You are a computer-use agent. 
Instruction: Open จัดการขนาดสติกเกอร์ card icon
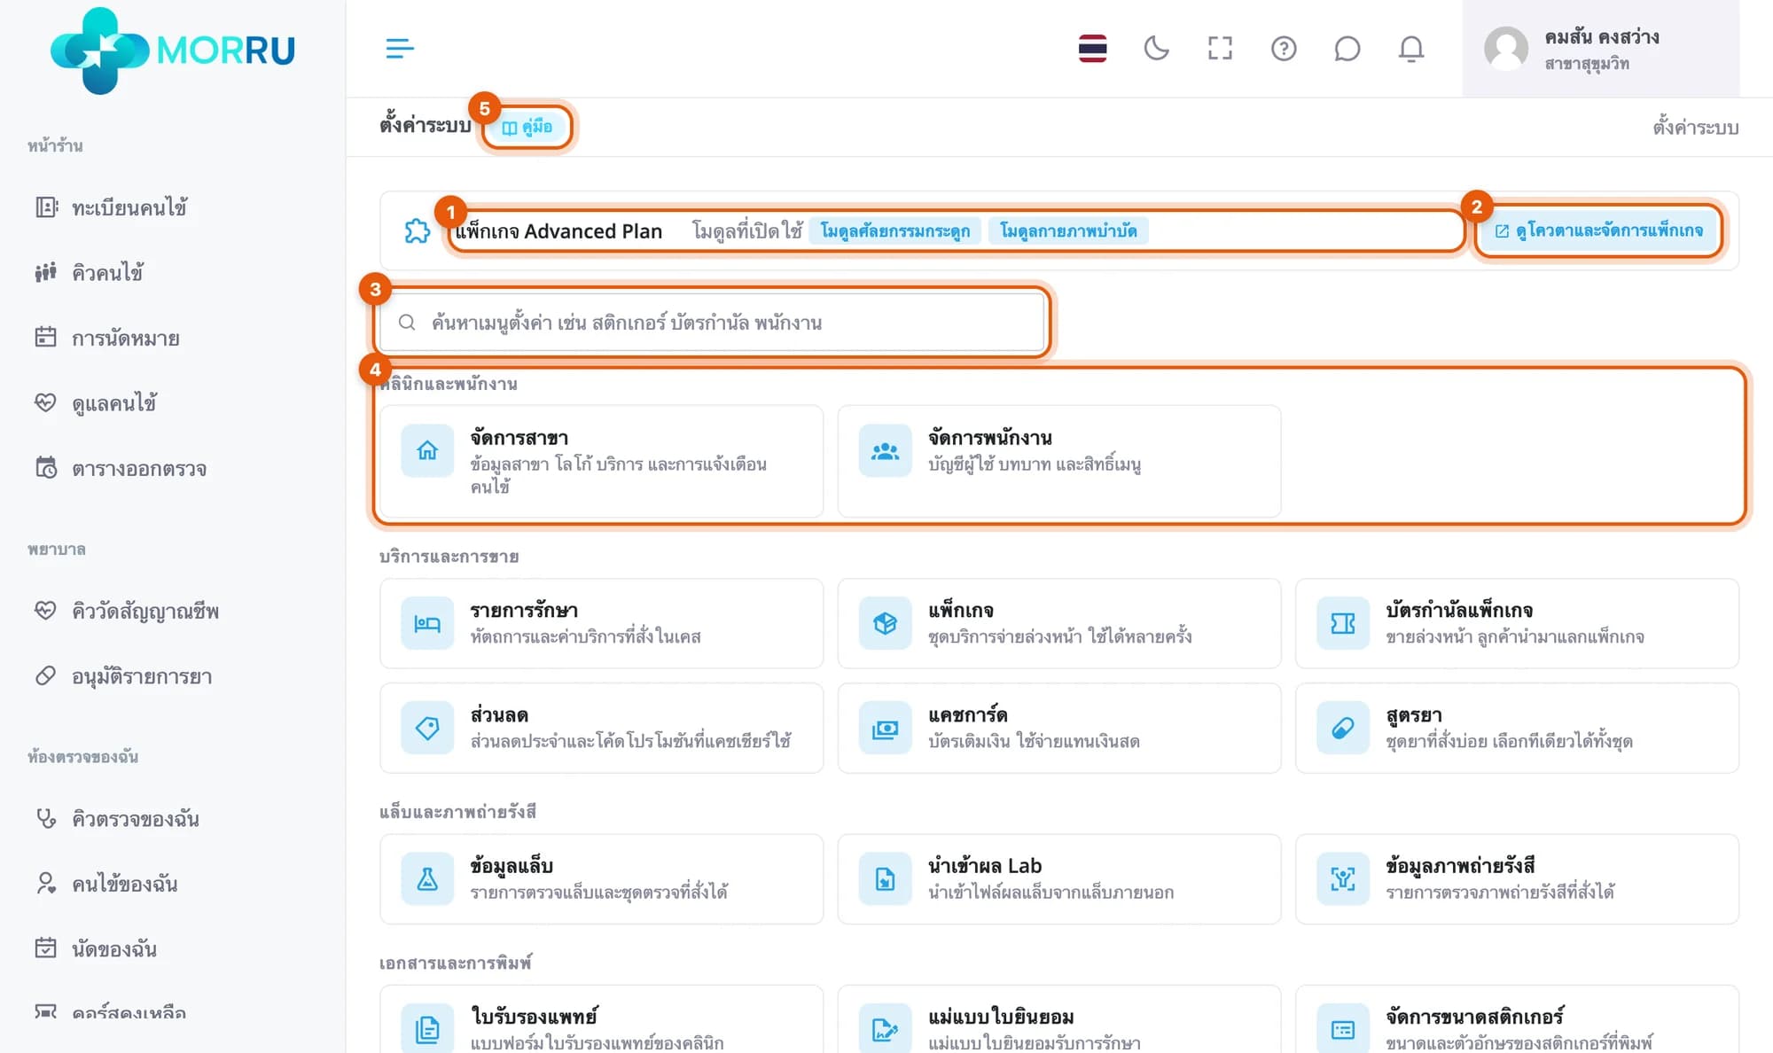point(1343,1028)
